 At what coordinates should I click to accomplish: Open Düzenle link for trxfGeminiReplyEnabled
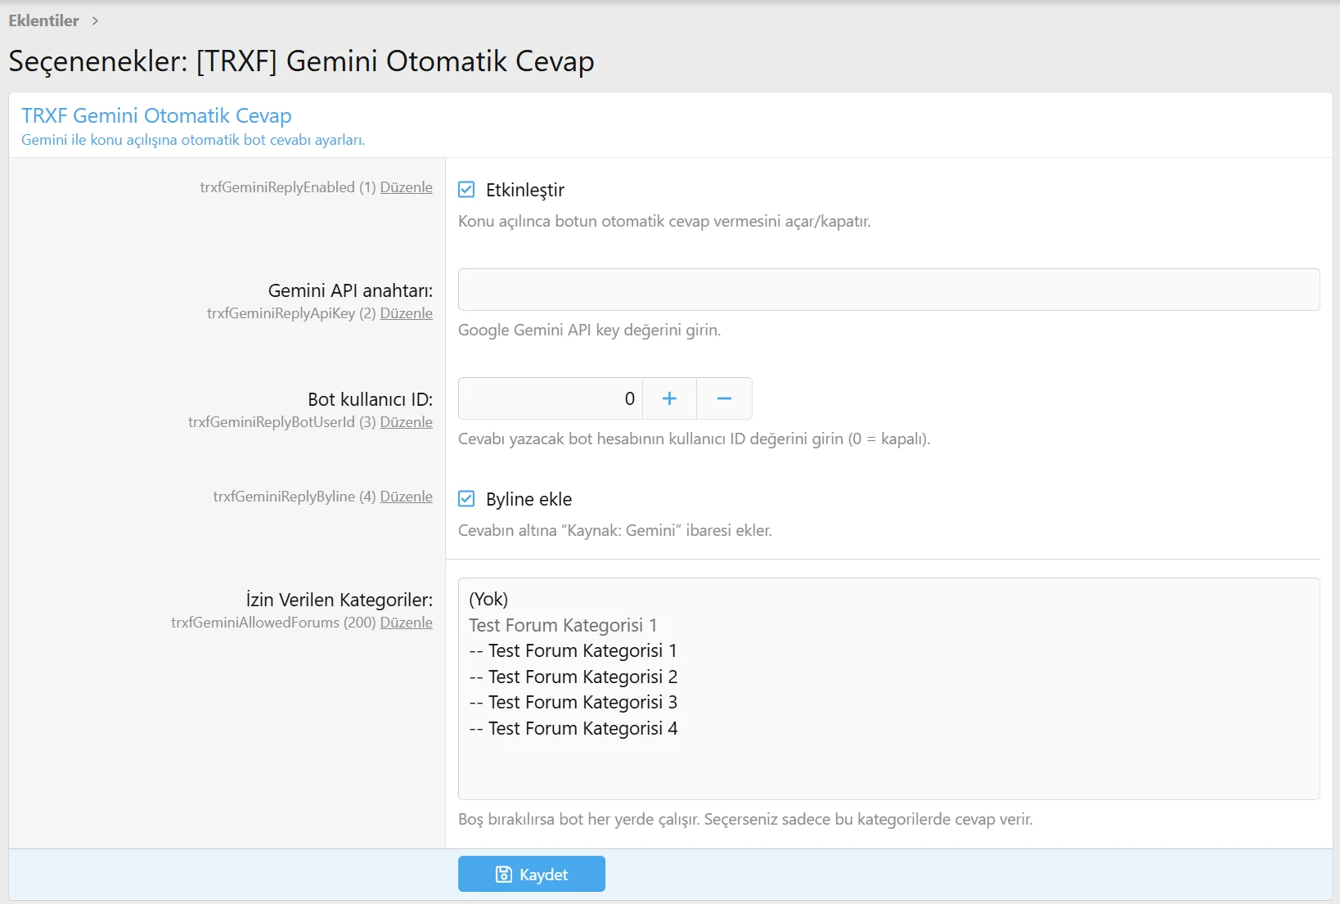406,187
